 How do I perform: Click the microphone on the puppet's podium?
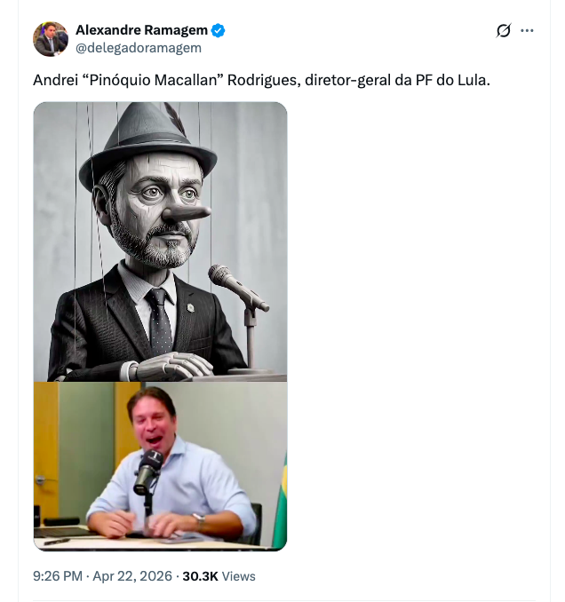click(233, 286)
